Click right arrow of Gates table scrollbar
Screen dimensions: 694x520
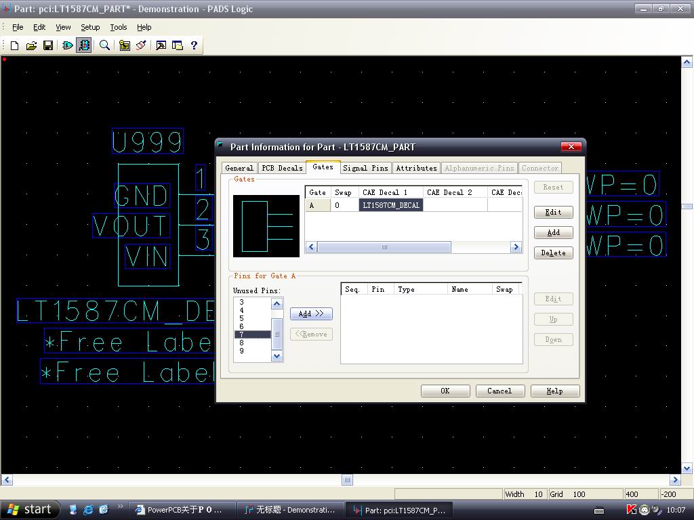tap(516, 247)
